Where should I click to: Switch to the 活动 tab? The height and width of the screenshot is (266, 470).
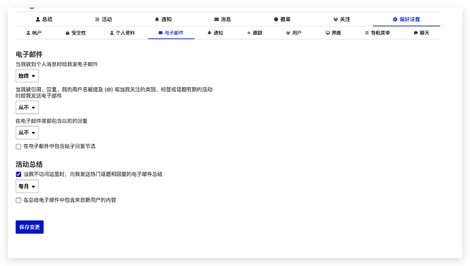tap(104, 20)
